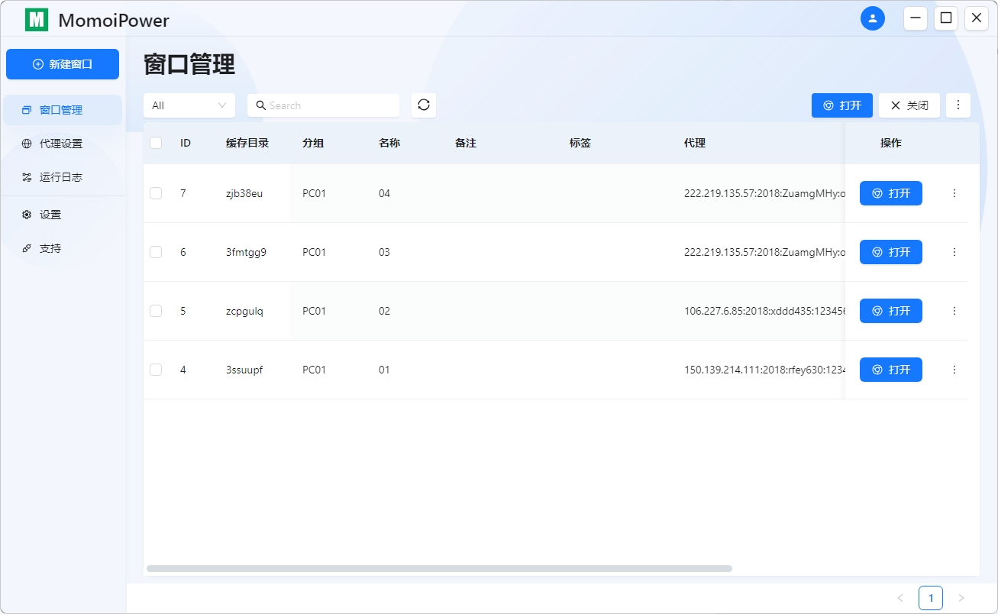Go to 代理设置 in sidebar
998x614 pixels.
coord(61,144)
